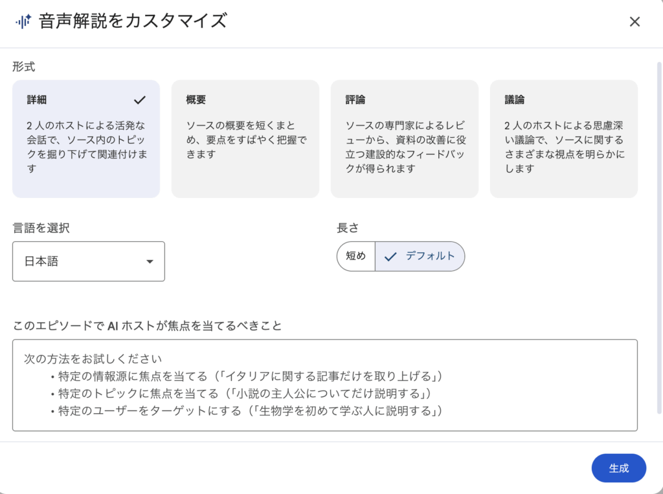Click the language dropdown arrow
The height and width of the screenshot is (494, 663).
pos(150,262)
